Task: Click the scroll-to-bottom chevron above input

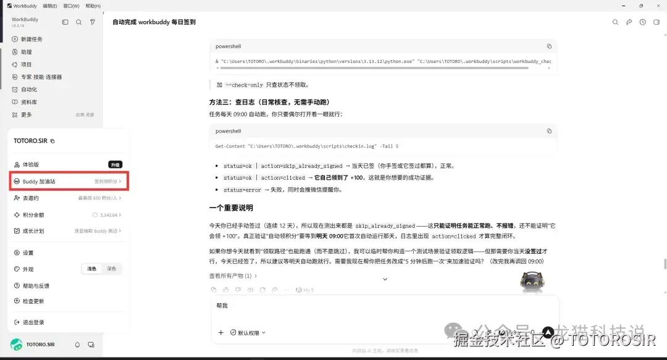Action: (x=385, y=279)
